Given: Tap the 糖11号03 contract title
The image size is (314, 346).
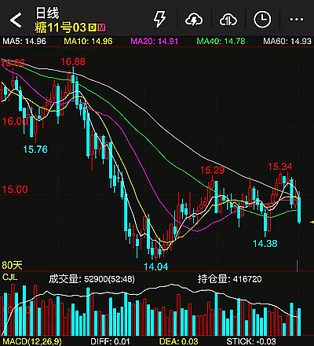Looking at the screenshot, I should pyautogui.click(x=60, y=28).
